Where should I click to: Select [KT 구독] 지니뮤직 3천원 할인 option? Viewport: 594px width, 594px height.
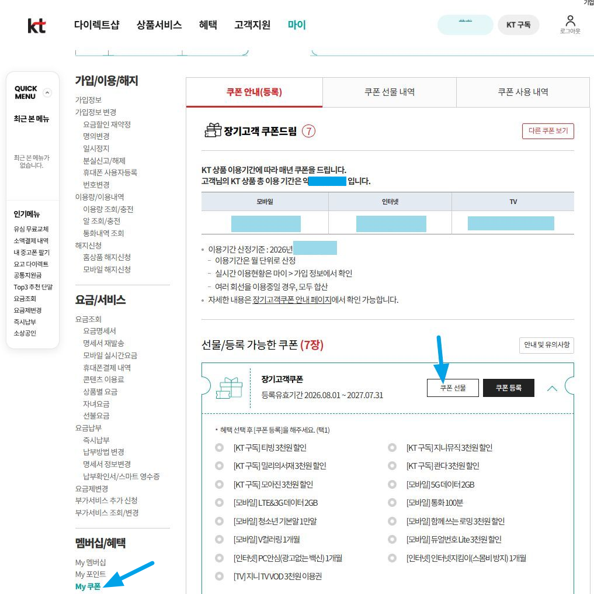[392, 448]
